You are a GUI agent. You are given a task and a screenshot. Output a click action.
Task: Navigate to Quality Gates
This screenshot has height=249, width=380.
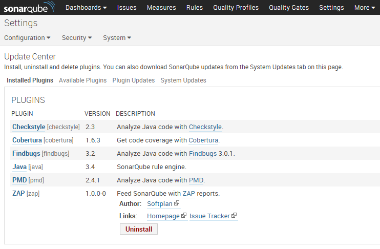(x=289, y=8)
